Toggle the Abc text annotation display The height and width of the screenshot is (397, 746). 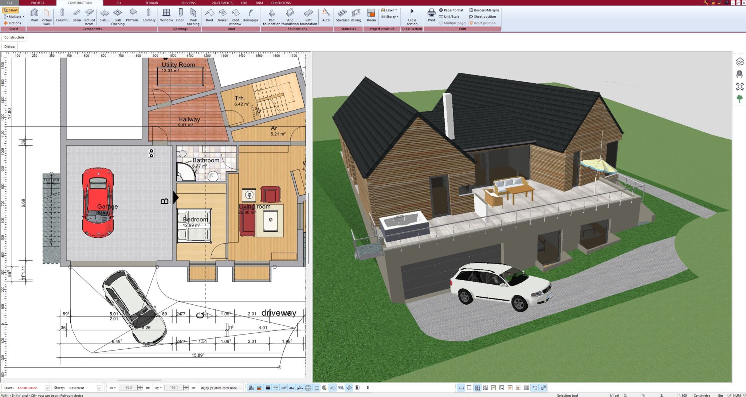click(x=292, y=388)
